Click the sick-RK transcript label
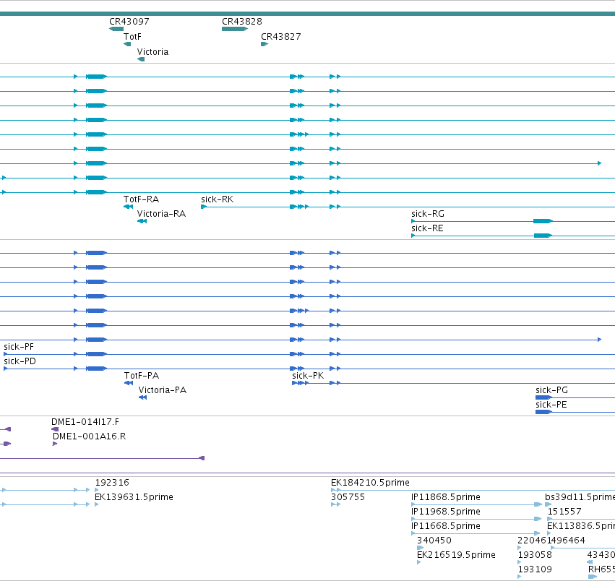 218,199
